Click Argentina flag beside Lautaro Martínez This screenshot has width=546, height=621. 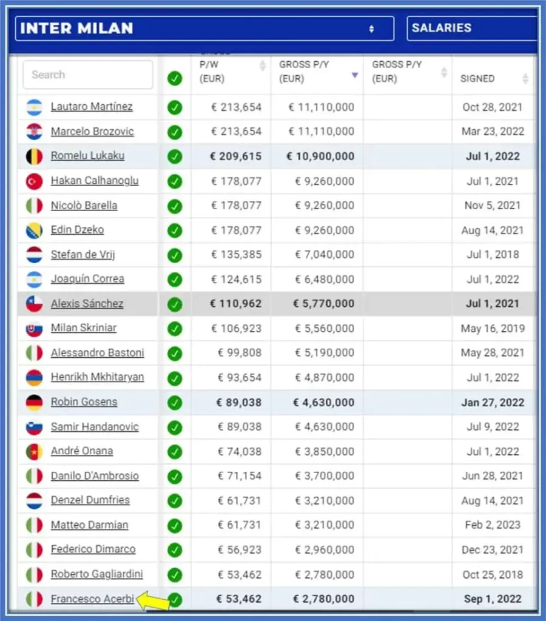point(34,107)
